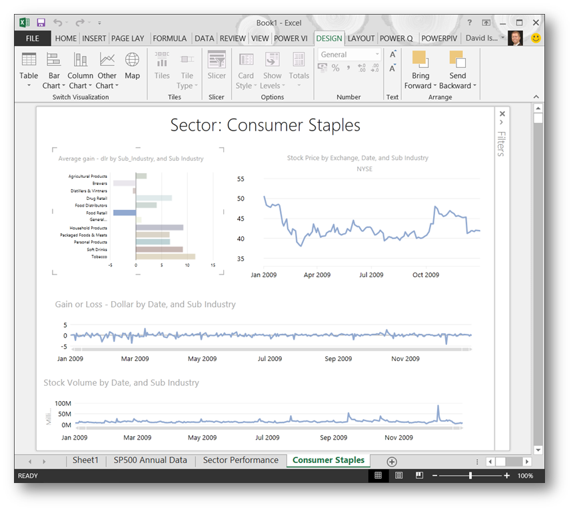Click the increase decimal icon
The height and width of the screenshot is (511, 573).
point(361,67)
